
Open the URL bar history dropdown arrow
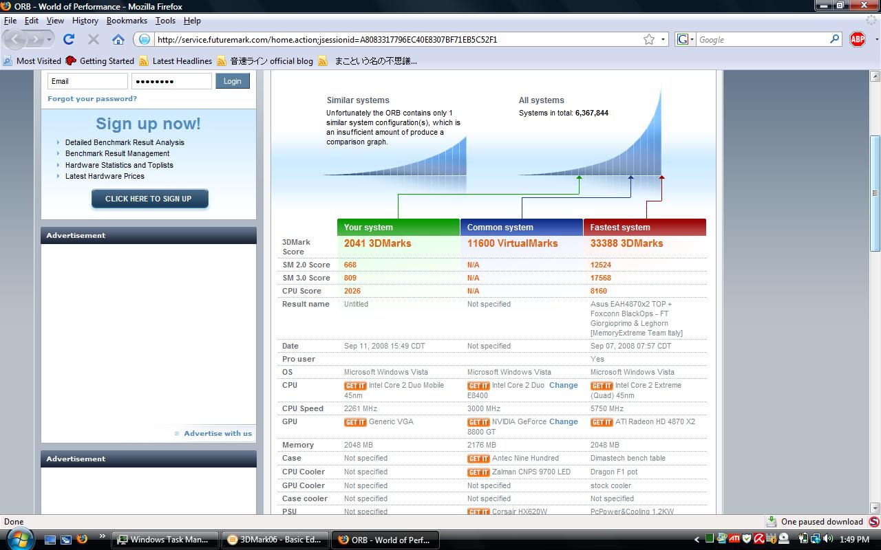point(664,40)
